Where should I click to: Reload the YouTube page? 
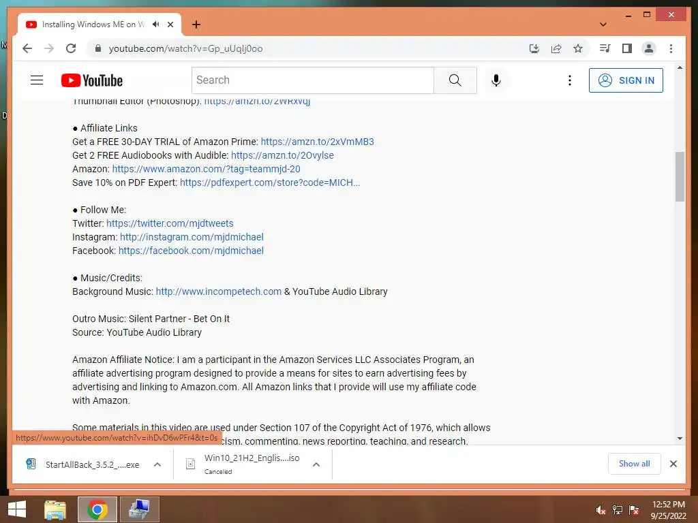(71, 48)
